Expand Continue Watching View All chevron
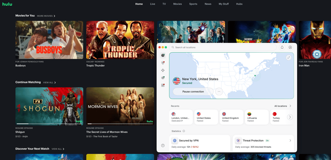 coord(55,82)
